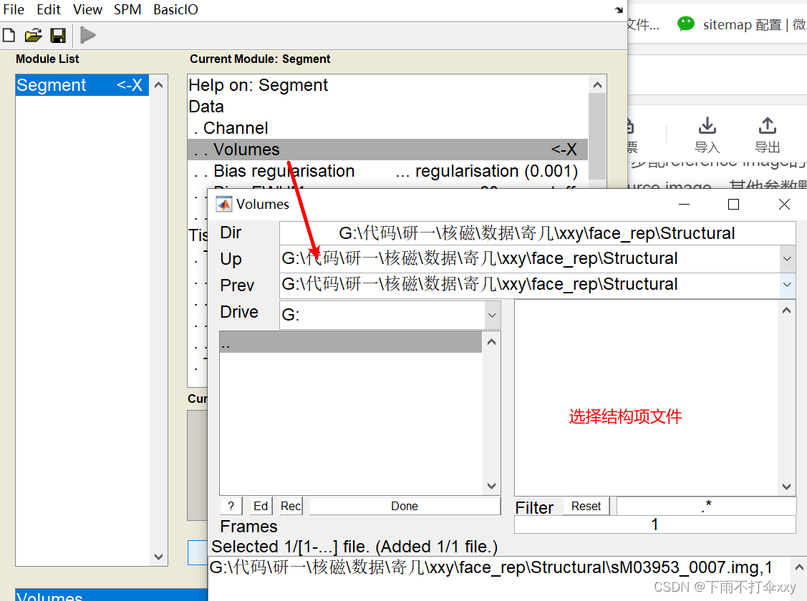Expand the Up directory dropdown
This screenshot has height=601, width=807.
tap(787, 258)
